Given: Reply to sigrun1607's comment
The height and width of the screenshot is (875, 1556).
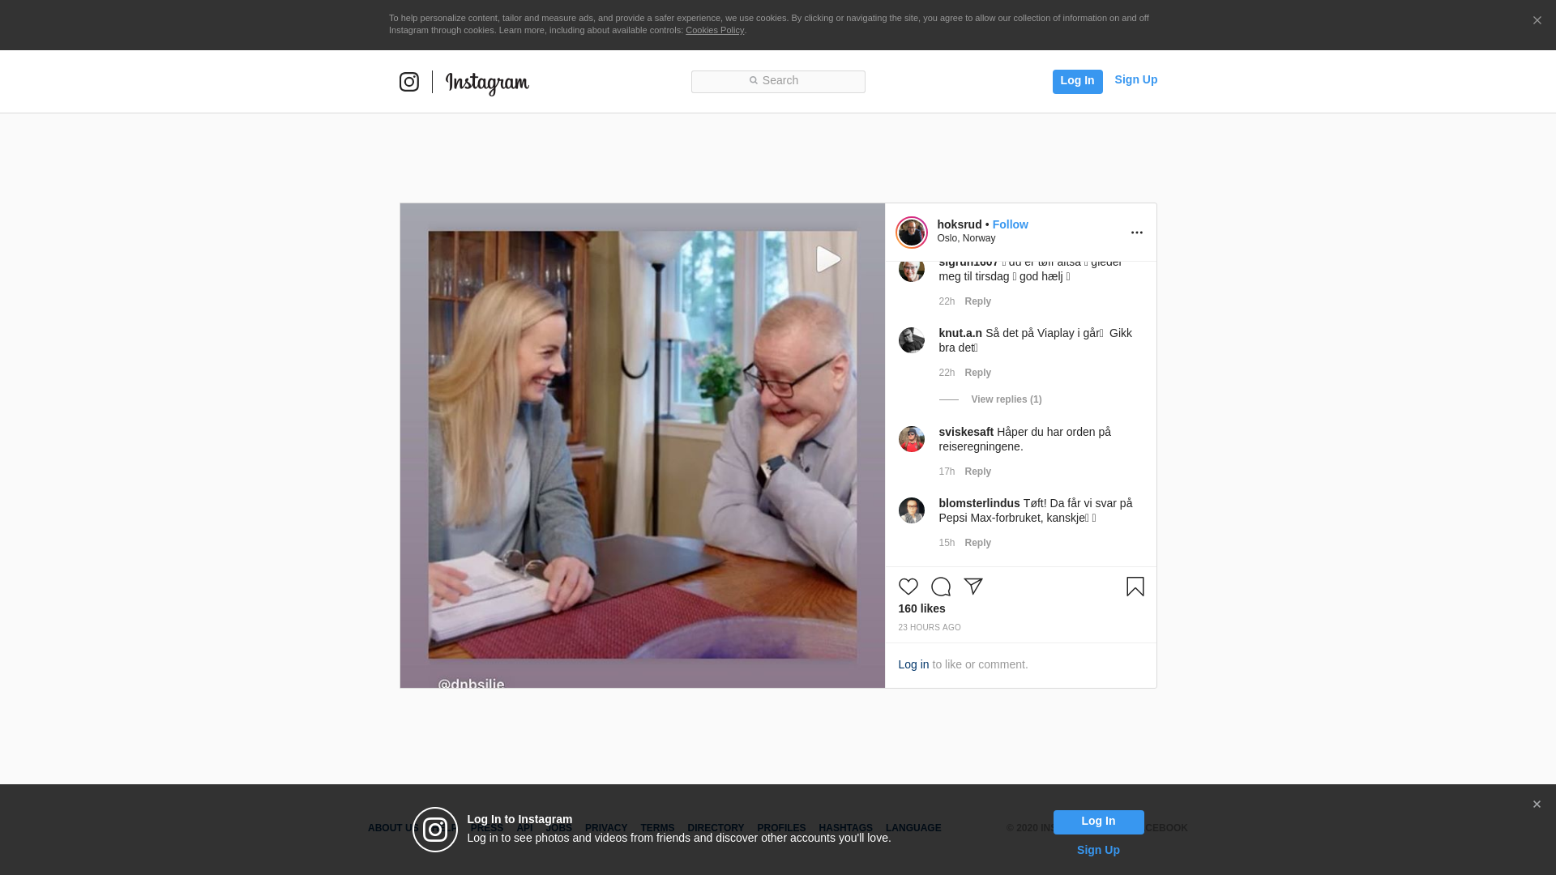Looking at the screenshot, I should (x=978, y=301).
